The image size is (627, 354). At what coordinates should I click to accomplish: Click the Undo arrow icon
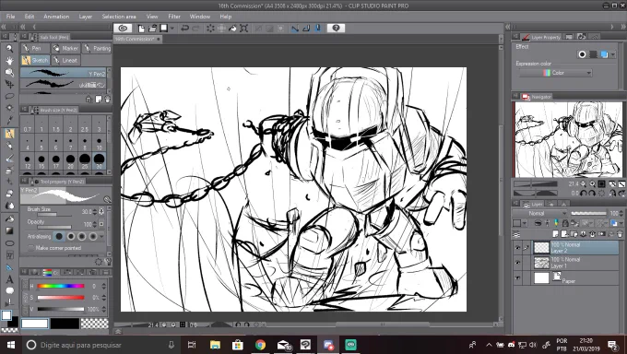184,28
